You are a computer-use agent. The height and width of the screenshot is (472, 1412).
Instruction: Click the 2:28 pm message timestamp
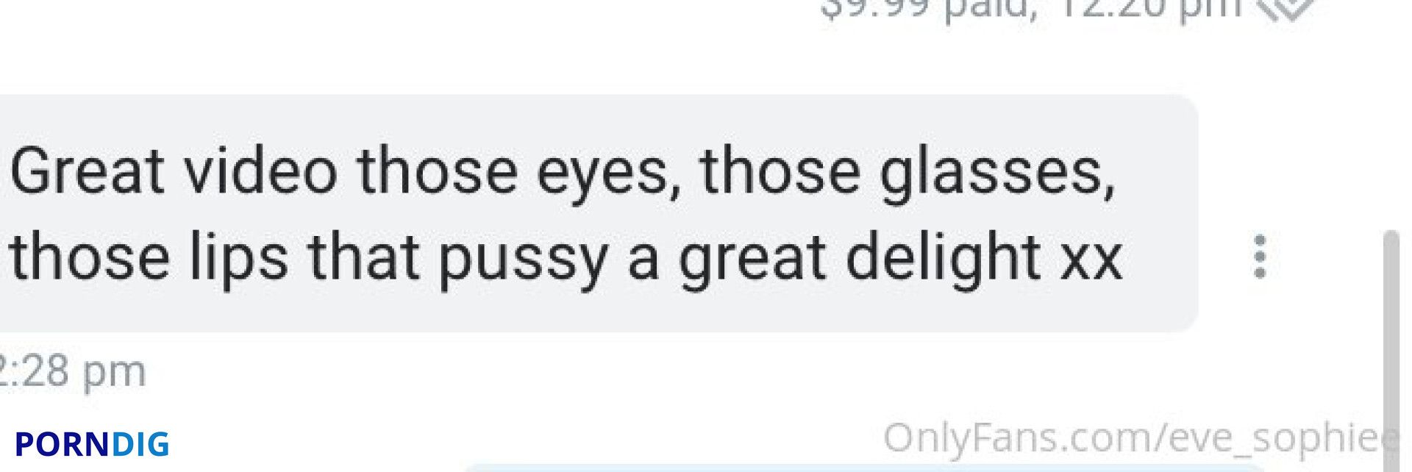(72, 371)
